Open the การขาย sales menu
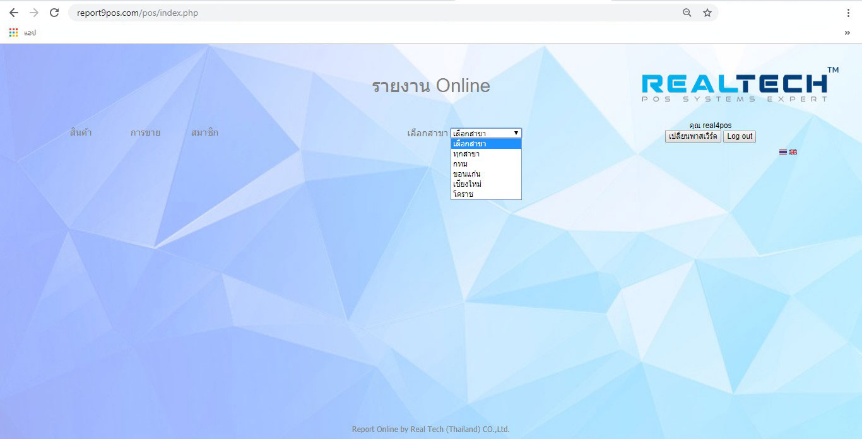Screen dimensions: 862x439 coord(145,132)
